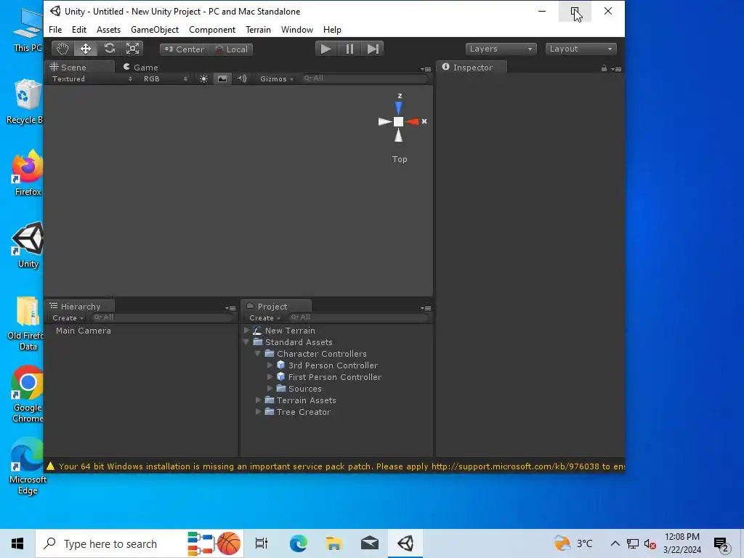Click the Top label under scene gizmo
The width and height of the screenshot is (744, 558).
point(400,159)
